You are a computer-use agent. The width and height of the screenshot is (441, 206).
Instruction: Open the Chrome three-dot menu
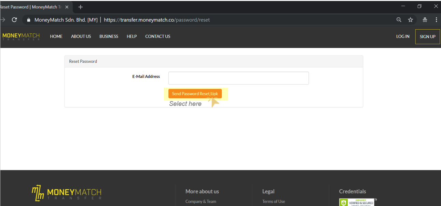(436, 20)
